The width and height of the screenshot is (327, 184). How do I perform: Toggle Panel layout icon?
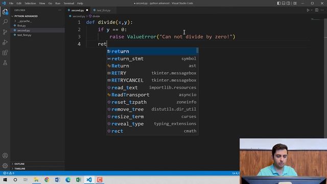click(x=284, y=3)
